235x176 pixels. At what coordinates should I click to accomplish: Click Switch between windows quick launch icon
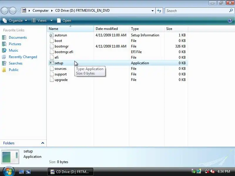28,172
